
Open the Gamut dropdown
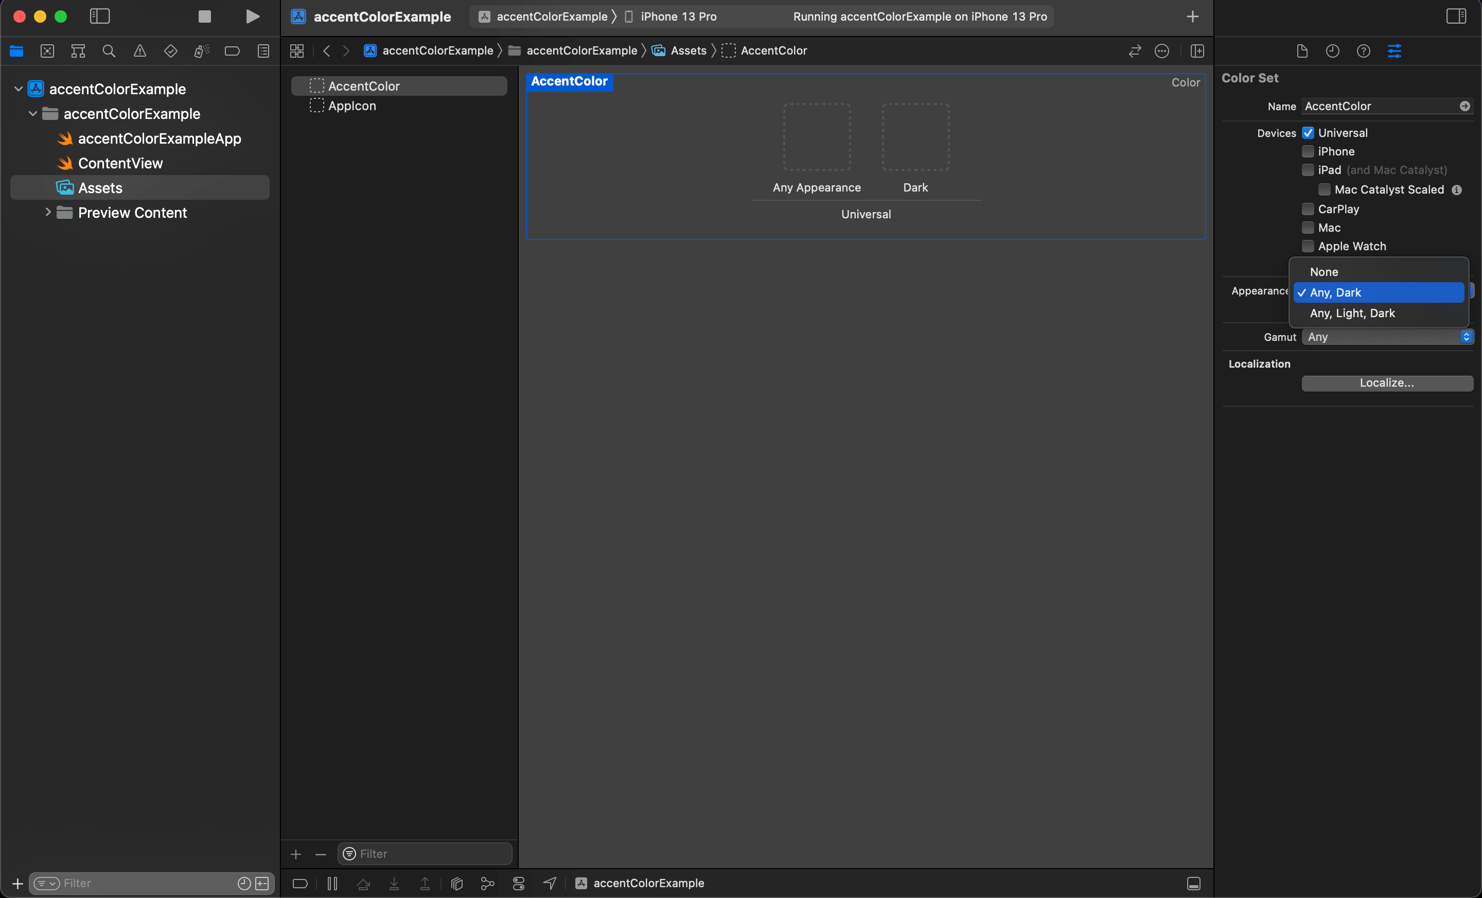pyautogui.click(x=1387, y=337)
